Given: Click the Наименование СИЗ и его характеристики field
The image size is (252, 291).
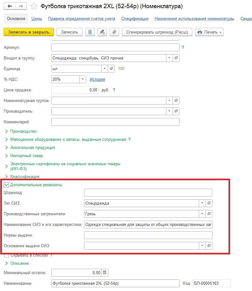Looking at the screenshot, I should tap(148, 224).
